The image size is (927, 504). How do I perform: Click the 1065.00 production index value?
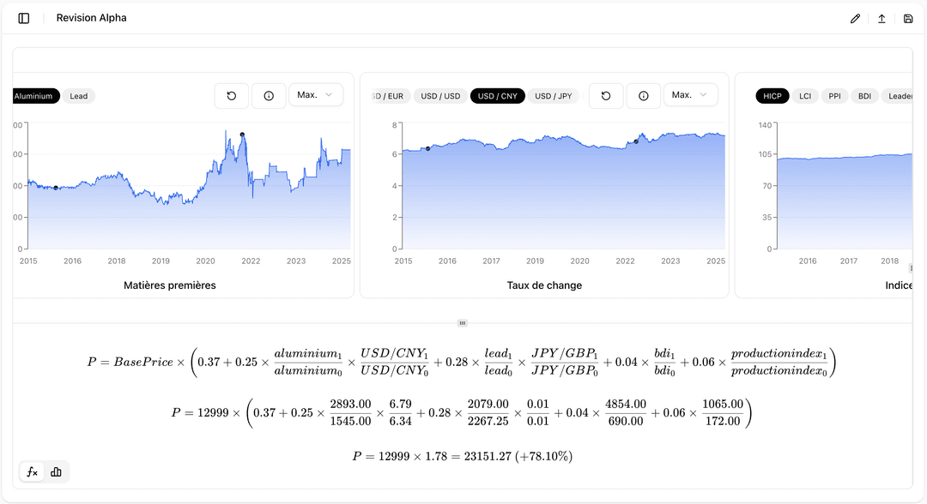point(723,405)
